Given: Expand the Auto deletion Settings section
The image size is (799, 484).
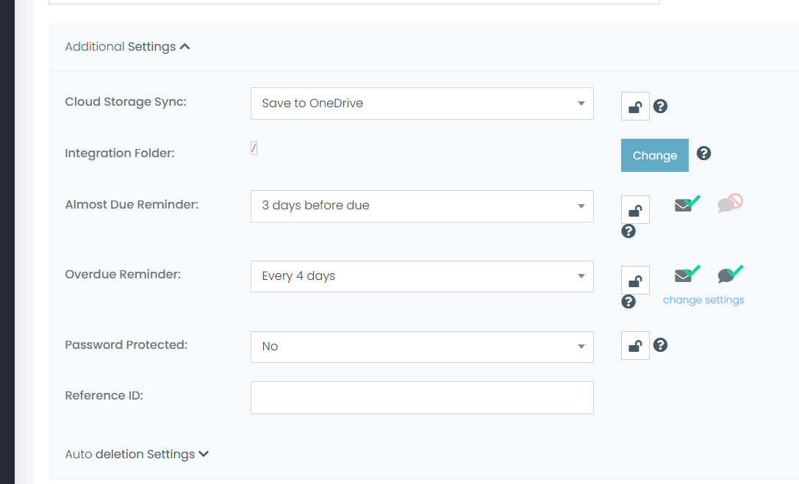Looking at the screenshot, I should (137, 455).
